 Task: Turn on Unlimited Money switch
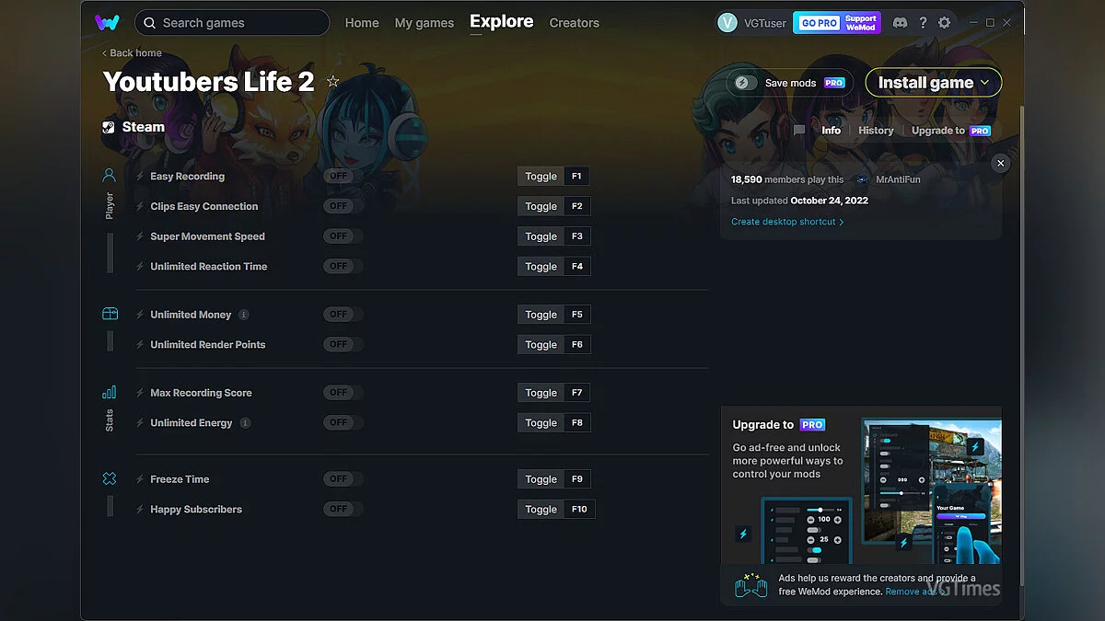343,315
